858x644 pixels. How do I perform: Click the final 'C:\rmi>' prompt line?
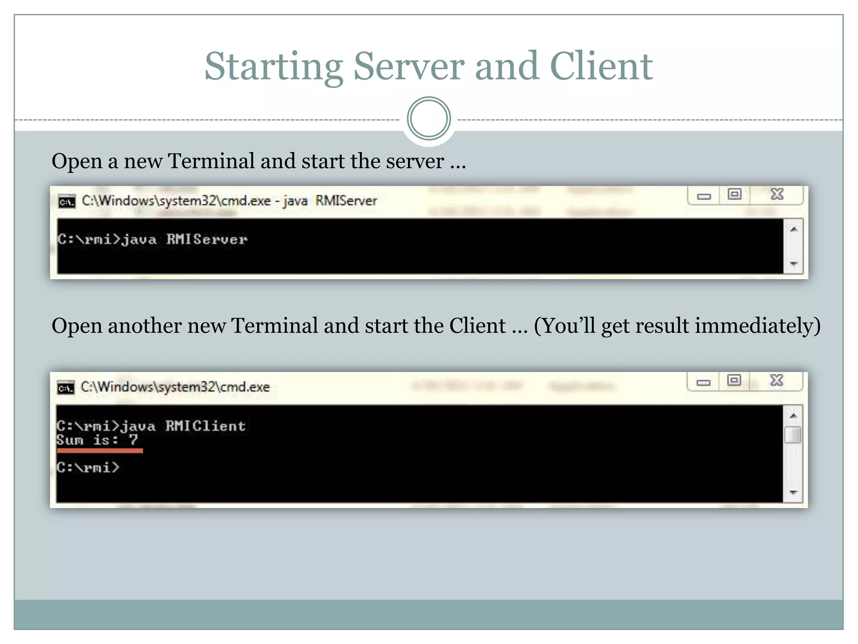click(88, 467)
